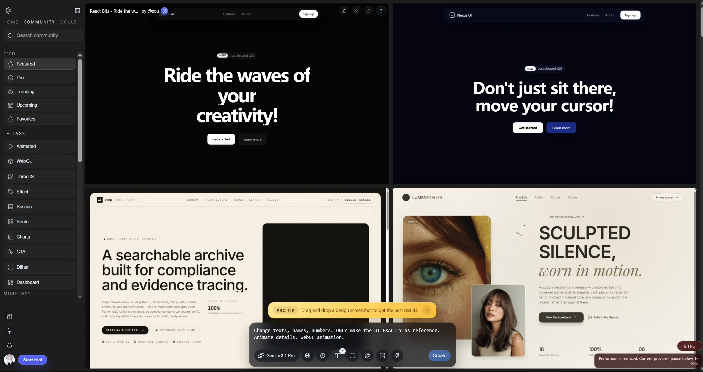Image resolution: width=703 pixels, height=372 pixels.
Task: Click START AN AUDIT TRAIL button
Action: tap(125, 330)
